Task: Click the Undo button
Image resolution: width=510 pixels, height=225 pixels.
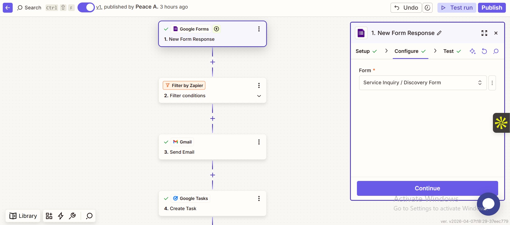Action: [406, 8]
